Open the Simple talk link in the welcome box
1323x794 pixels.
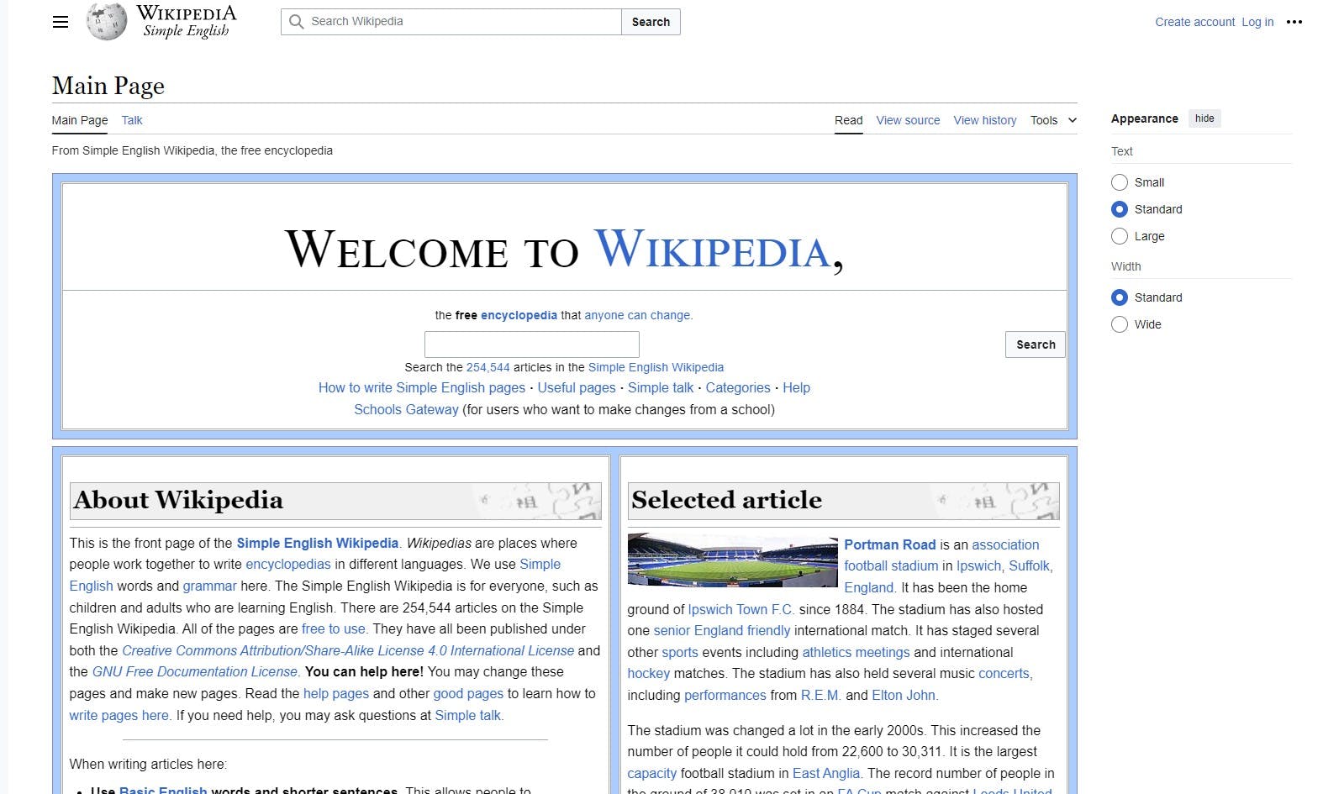661,387
